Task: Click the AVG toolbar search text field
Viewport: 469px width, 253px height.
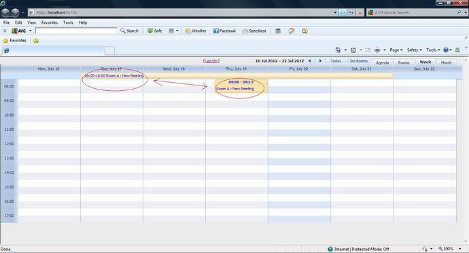Action: 76,31
